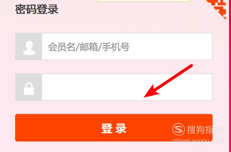The height and width of the screenshot is (152, 231).
Task: Focus the empty password input field
Action: click(x=127, y=87)
